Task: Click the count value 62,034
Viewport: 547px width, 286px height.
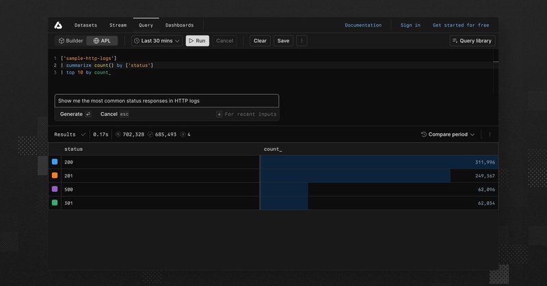Action: pyautogui.click(x=486, y=203)
